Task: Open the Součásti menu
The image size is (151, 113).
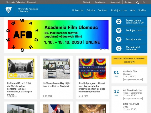Action: click(103, 10)
